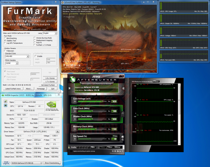Click the NVIDIA Inspector title bar icon
This screenshot has width=210, height=167.
[3, 95]
